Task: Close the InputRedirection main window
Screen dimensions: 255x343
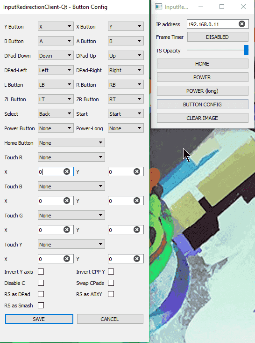Action: 243,7
